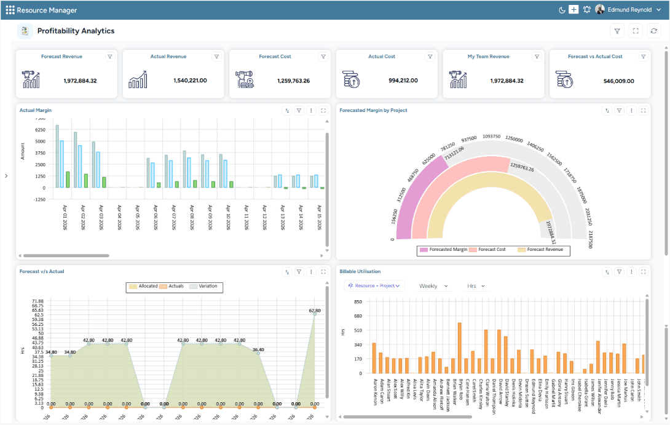Open the Resource + Project dropdown
Screen dimensions: 670x425
374,285
